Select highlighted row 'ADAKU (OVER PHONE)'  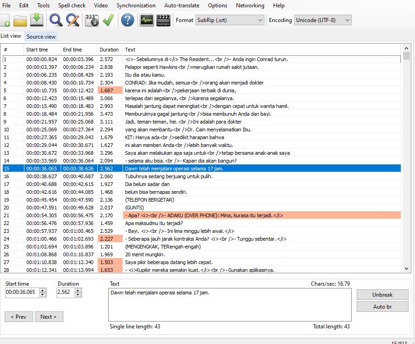pos(202,215)
